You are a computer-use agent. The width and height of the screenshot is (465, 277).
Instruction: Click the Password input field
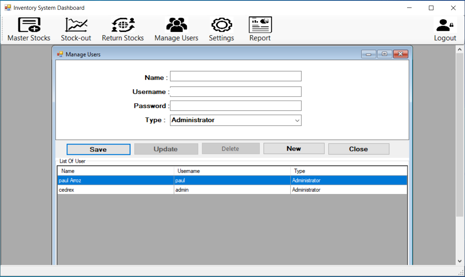236,106
